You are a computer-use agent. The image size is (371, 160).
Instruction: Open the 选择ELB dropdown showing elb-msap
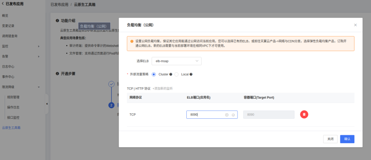pyautogui.click(x=176, y=61)
